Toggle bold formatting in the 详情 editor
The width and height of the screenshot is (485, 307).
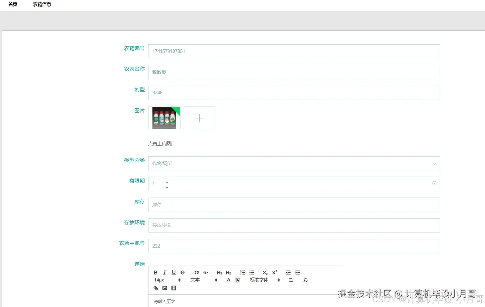point(155,272)
